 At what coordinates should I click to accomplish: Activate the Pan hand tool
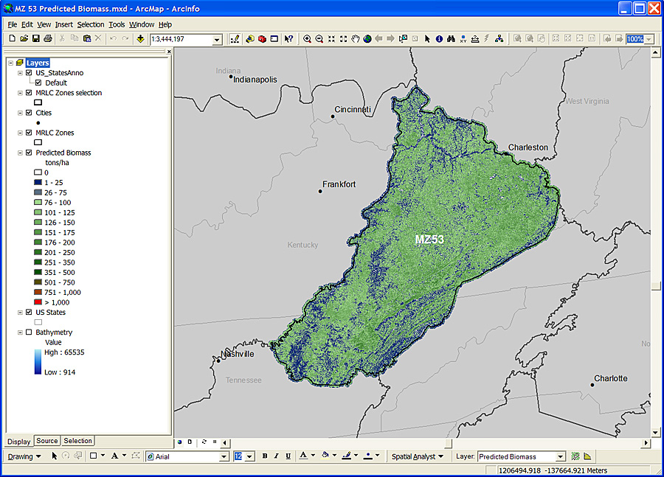[355, 39]
